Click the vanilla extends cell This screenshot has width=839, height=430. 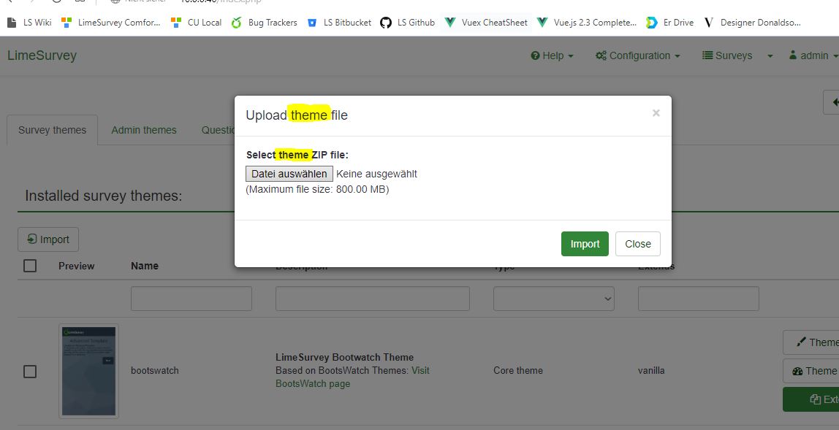[x=651, y=371]
